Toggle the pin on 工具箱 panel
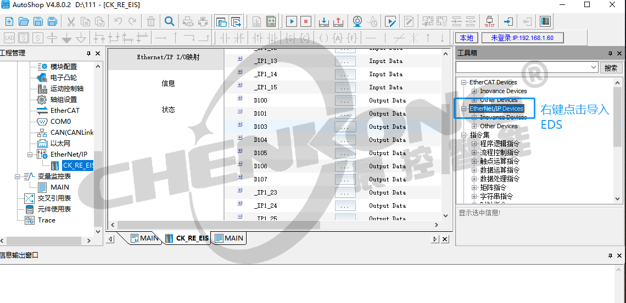626x303 pixels. pos(611,53)
